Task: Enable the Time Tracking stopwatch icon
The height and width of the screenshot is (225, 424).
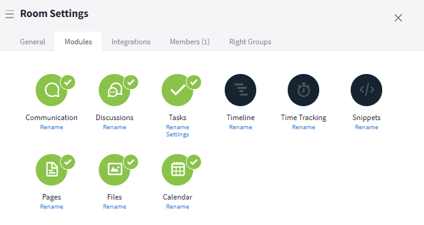Action: coord(303,90)
